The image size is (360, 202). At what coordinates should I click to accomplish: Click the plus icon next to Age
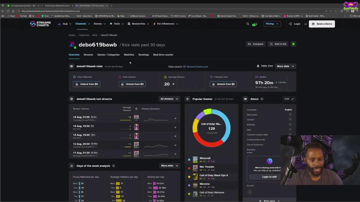tap(290, 130)
